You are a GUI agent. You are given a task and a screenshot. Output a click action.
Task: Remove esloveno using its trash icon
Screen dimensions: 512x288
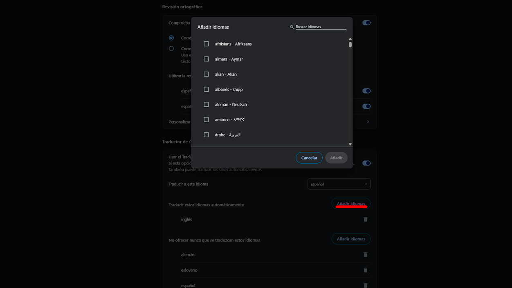coord(365,270)
